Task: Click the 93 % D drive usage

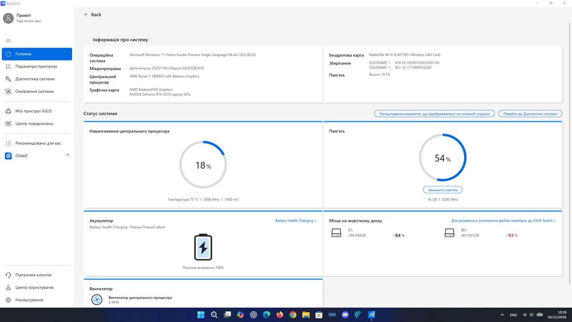Action: 512,236
